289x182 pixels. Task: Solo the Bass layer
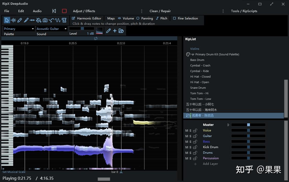coord(191,142)
